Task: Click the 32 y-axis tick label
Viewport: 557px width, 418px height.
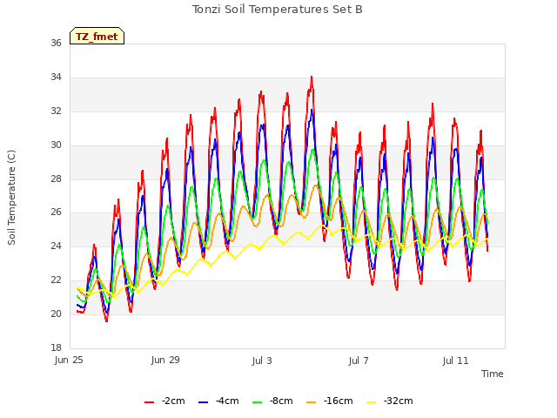Action: tap(56, 111)
